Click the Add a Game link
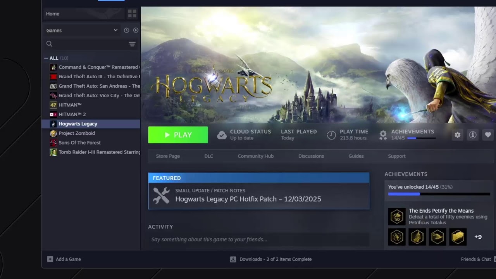This screenshot has height=279, width=496. (x=68, y=259)
